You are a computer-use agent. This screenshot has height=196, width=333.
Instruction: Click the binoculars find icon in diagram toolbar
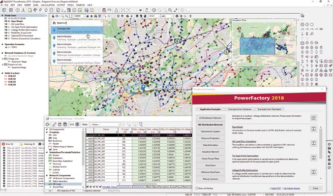point(96,16)
